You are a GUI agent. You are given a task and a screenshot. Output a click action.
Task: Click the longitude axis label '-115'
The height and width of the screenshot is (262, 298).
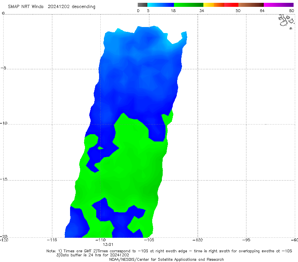(52, 240)
